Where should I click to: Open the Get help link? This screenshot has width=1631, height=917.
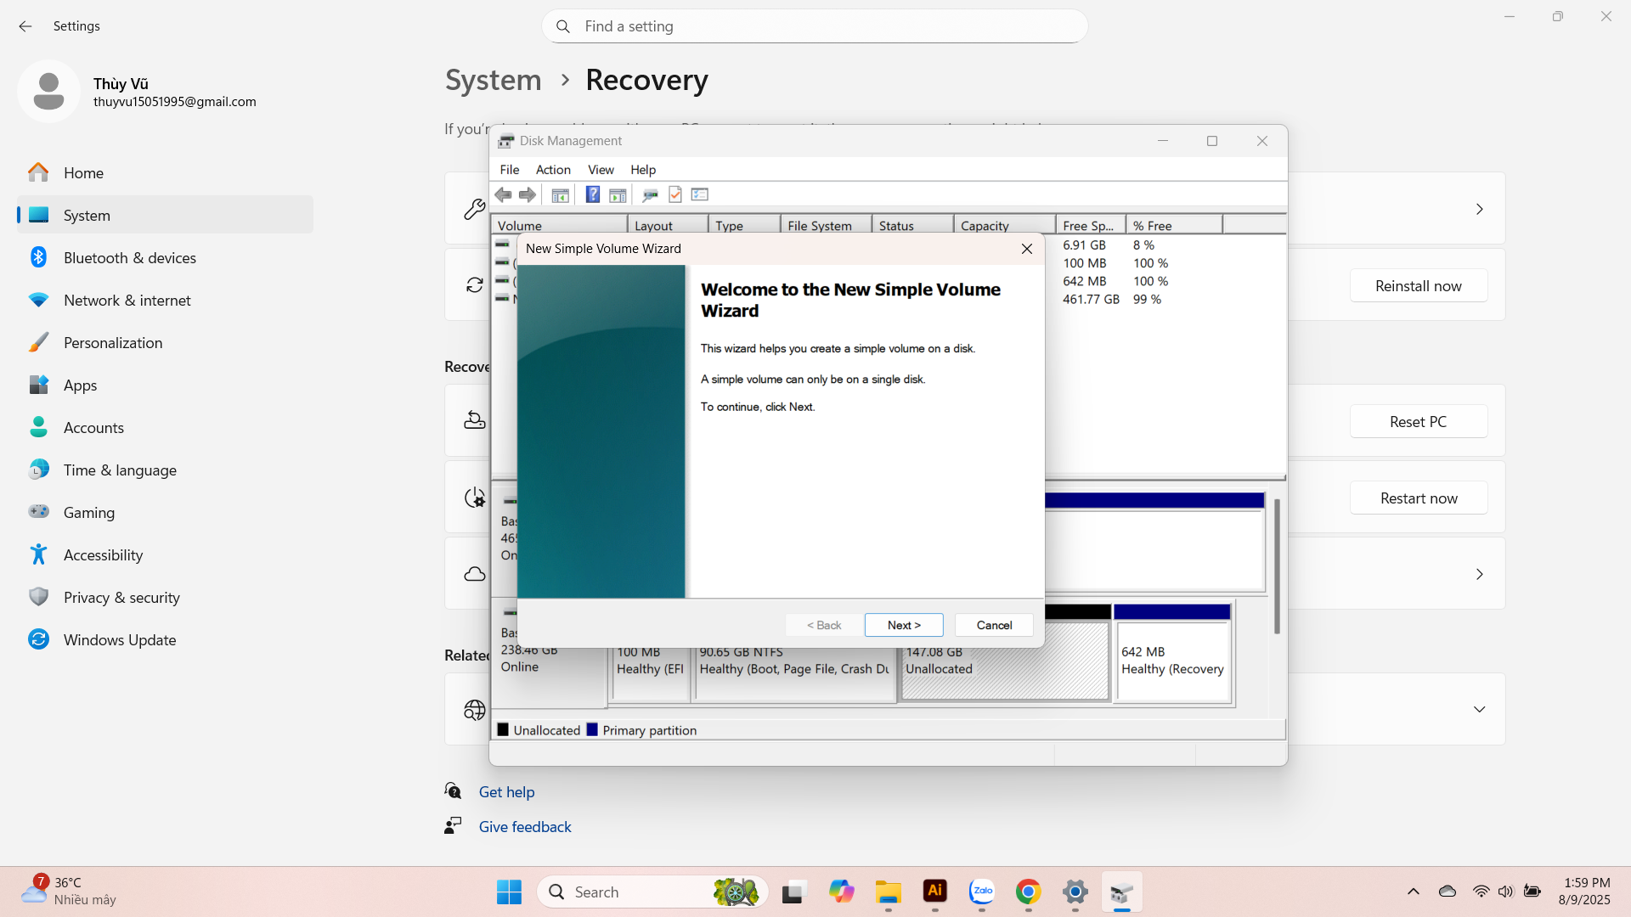tap(506, 790)
